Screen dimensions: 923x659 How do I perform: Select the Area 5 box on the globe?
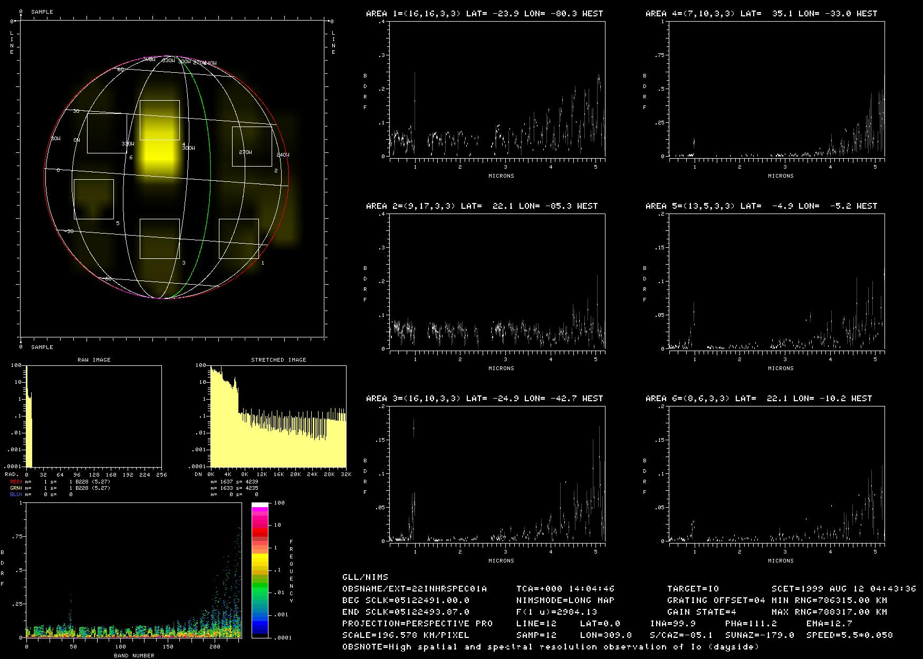point(94,199)
